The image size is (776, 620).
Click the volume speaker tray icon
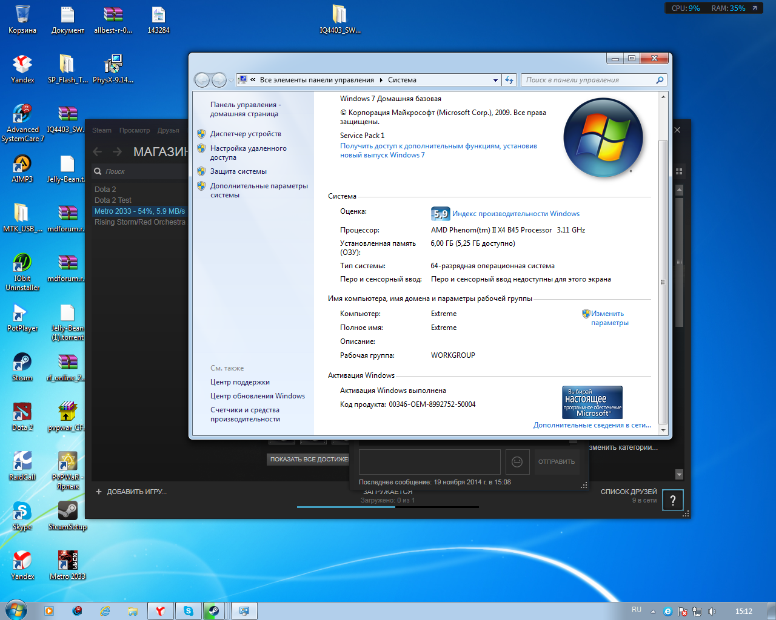pyautogui.click(x=712, y=612)
